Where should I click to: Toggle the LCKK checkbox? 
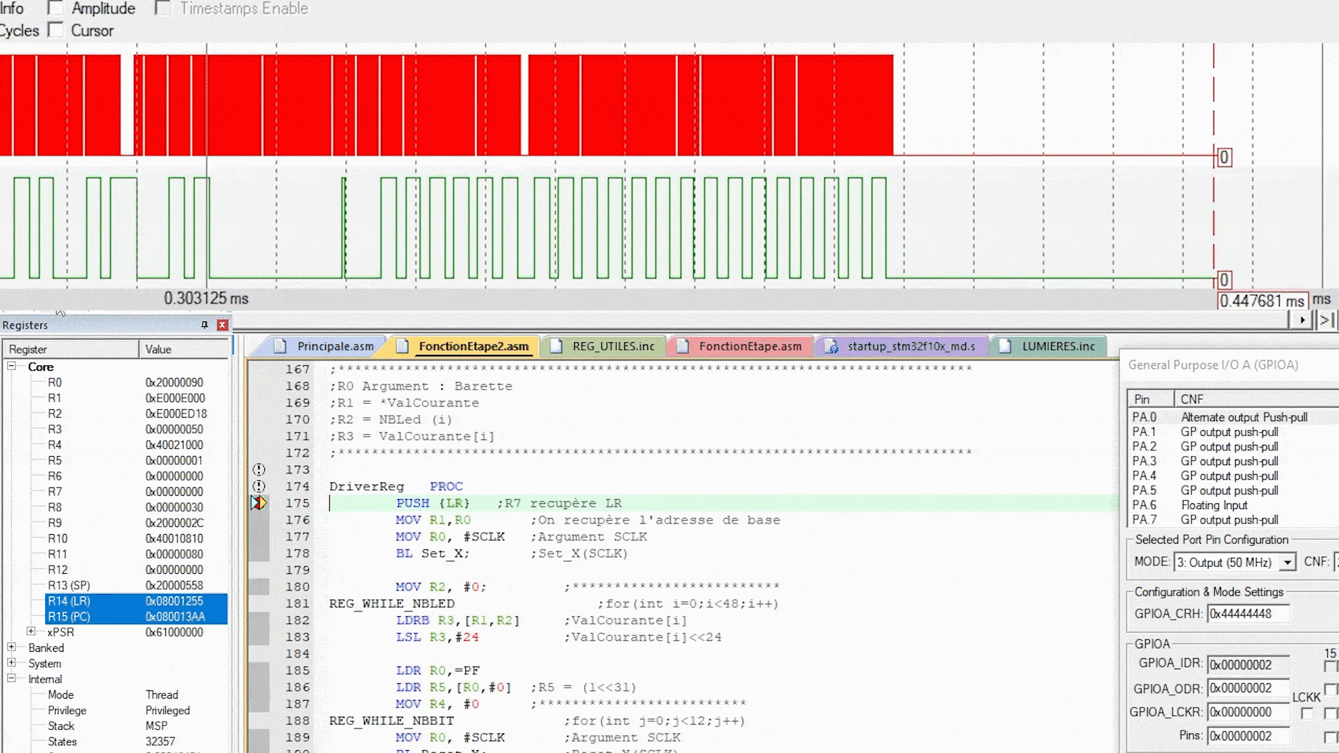pos(1307,713)
